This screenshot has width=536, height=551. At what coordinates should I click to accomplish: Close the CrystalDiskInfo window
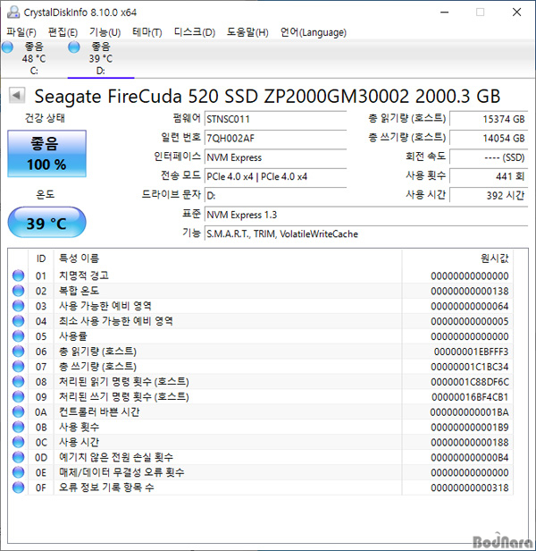pyautogui.click(x=516, y=13)
